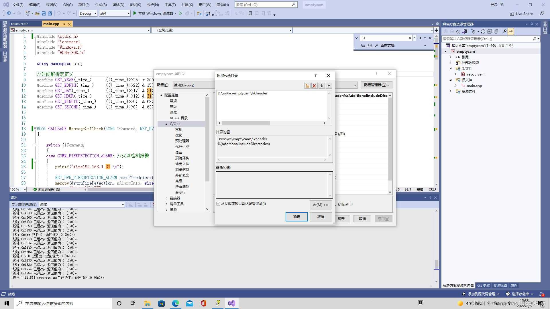Click the 100 % zoom level box

coord(18,189)
